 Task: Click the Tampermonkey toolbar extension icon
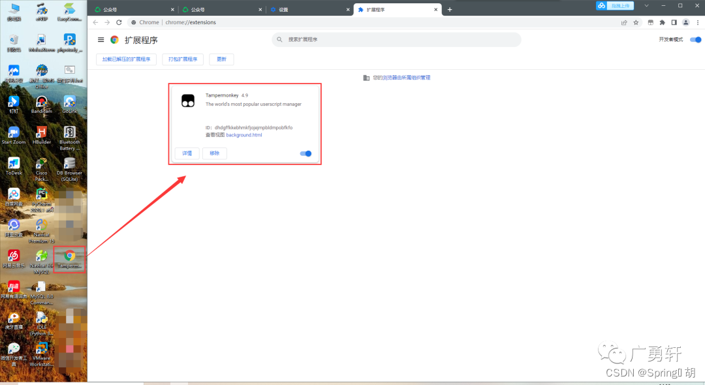click(x=650, y=22)
